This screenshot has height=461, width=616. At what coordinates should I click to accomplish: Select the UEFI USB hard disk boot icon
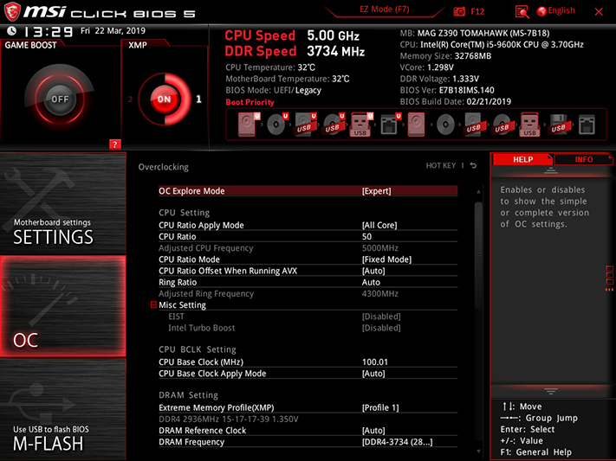(305, 125)
